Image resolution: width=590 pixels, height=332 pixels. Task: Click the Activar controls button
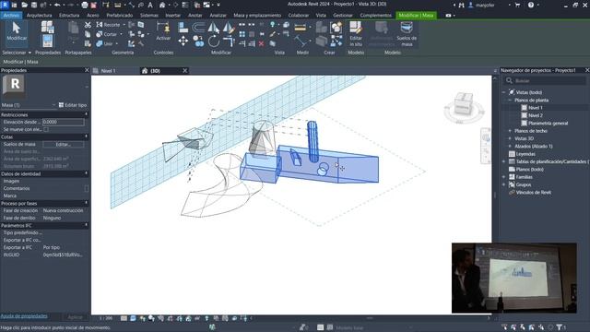click(163, 31)
